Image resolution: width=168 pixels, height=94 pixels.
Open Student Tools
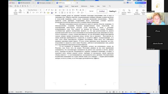click(143, 12)
